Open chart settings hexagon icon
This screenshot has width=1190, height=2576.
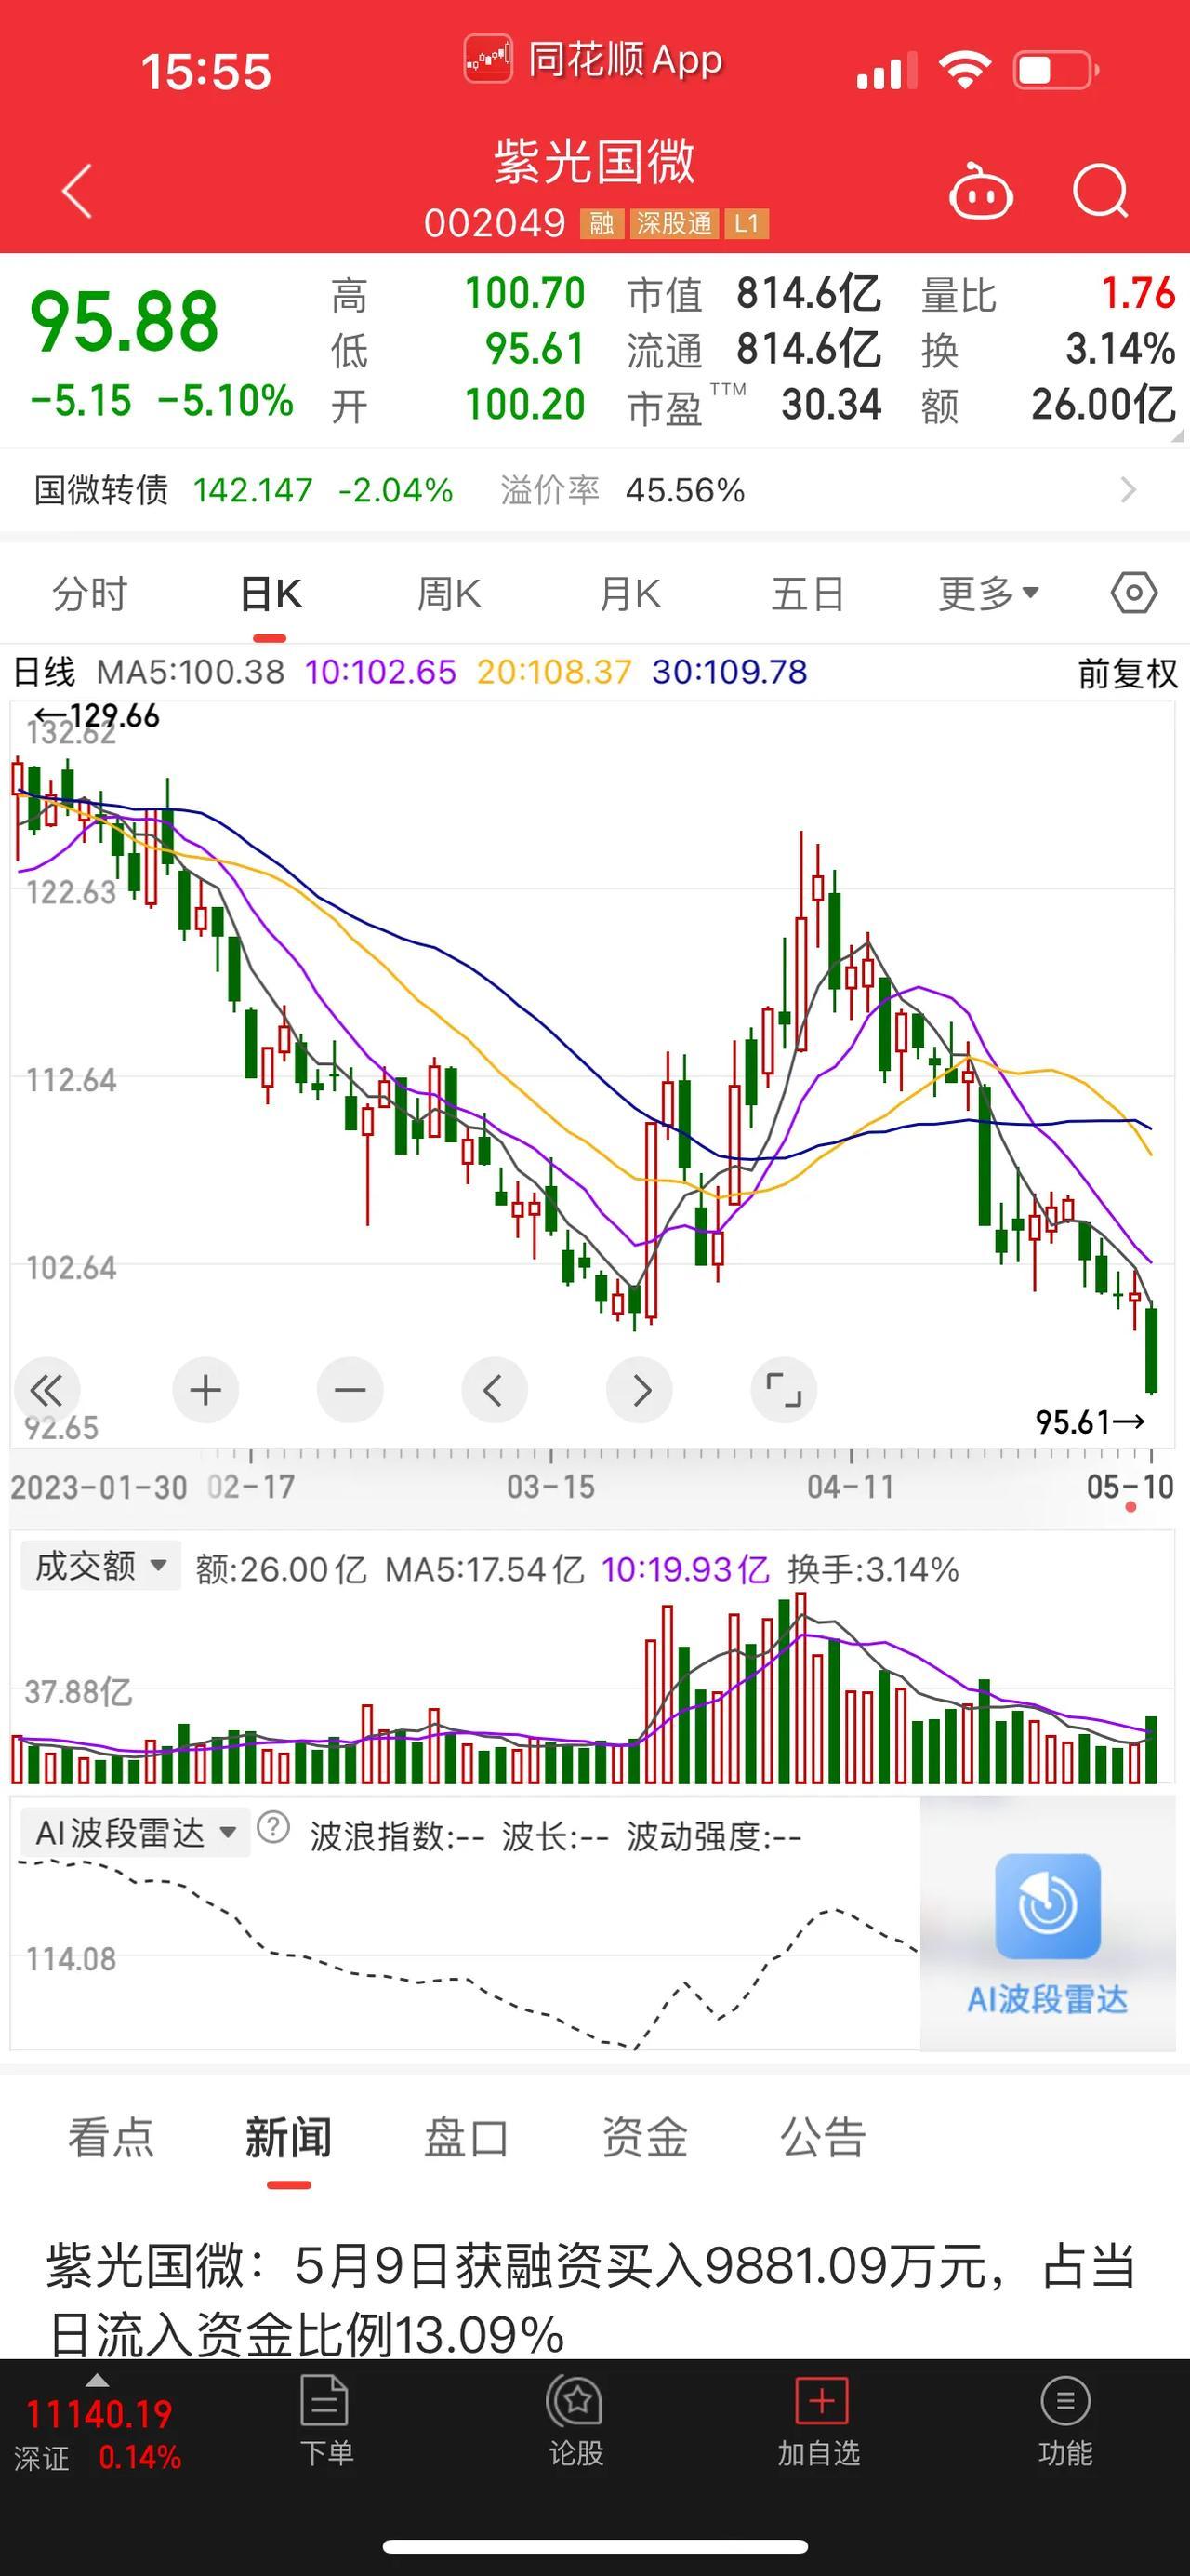1134,593
